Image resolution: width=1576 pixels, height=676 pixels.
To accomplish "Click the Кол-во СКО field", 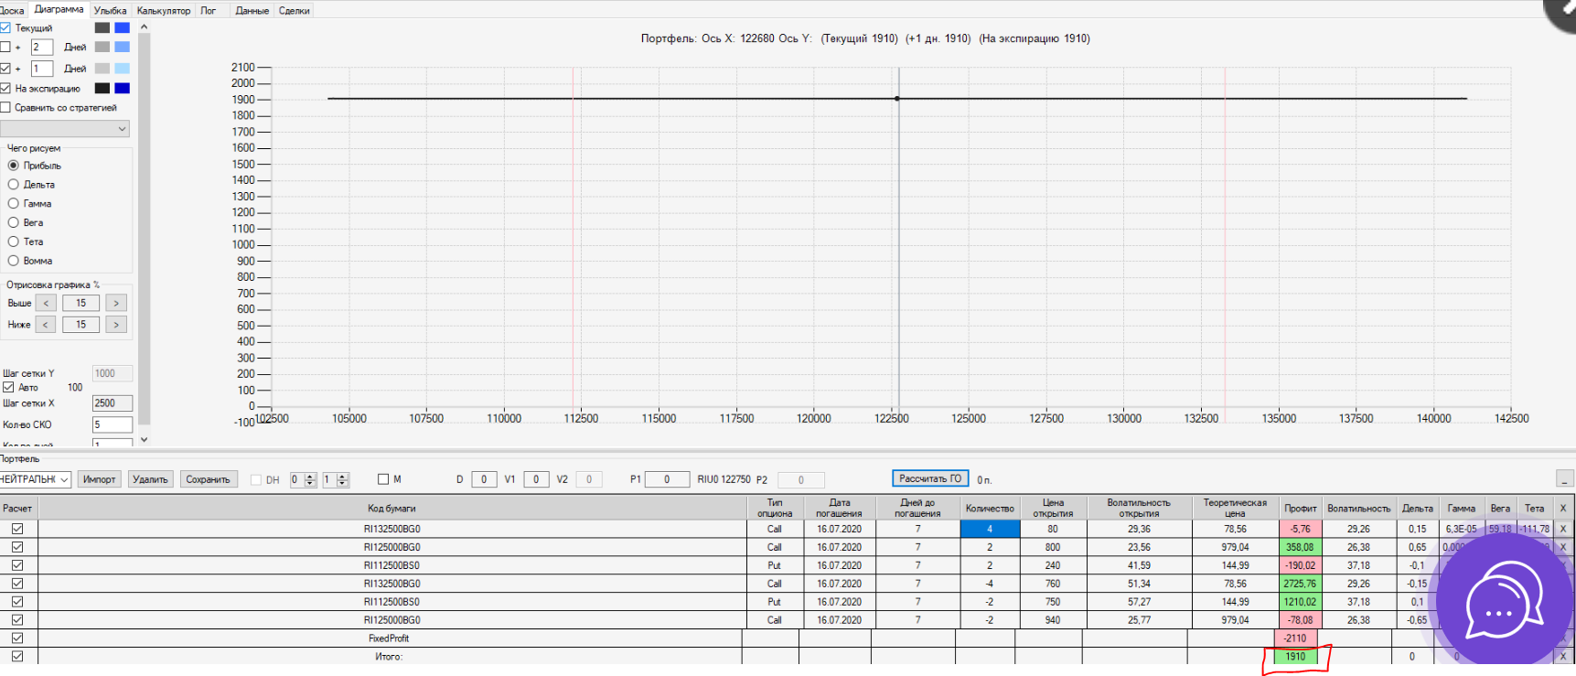I will 113,424.
